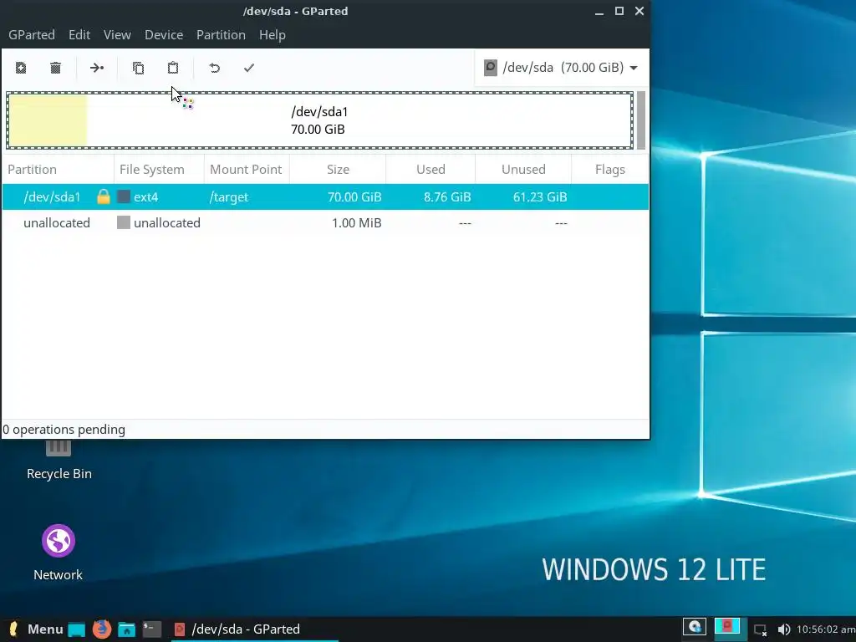Select the /dev/sda1 partition row
The width and height of the screenshot is (856, 642).
[325, 197]
